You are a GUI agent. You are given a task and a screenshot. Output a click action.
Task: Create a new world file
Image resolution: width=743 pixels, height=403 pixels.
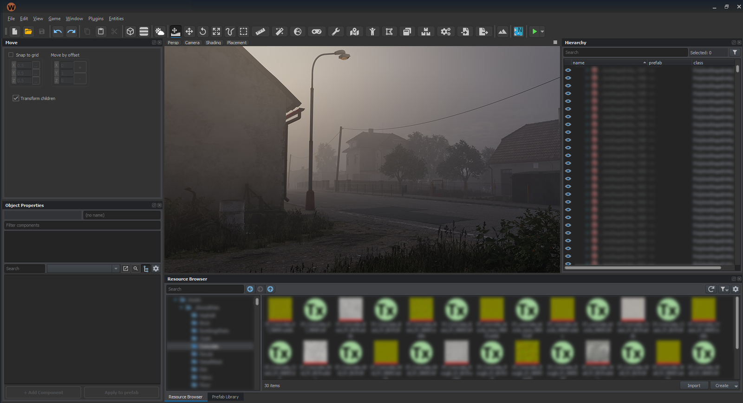[15, 32]
